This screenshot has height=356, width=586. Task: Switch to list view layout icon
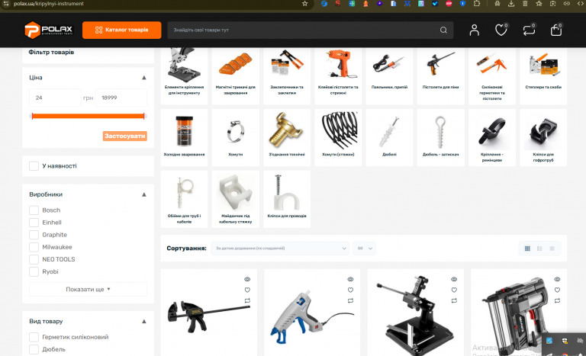coord(539,249)
